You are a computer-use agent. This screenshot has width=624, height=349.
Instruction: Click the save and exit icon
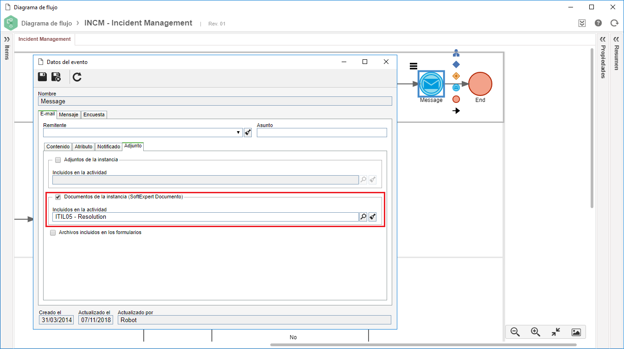[56, 77]
